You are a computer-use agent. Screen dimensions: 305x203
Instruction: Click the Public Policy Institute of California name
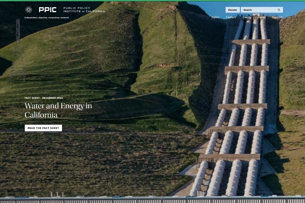(x=84, y=9)
